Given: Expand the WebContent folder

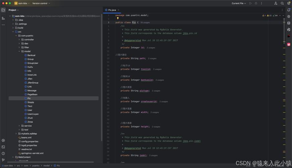Looking at the screenshot, I should point(13,157).
